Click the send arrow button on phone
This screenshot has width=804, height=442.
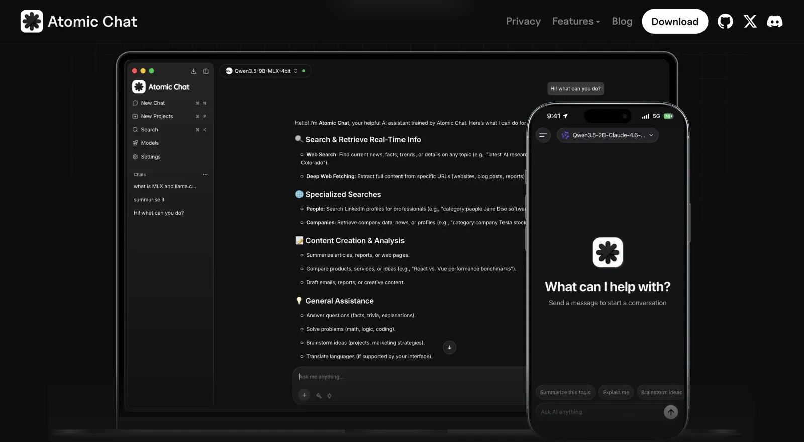click(x=671, y=412)
